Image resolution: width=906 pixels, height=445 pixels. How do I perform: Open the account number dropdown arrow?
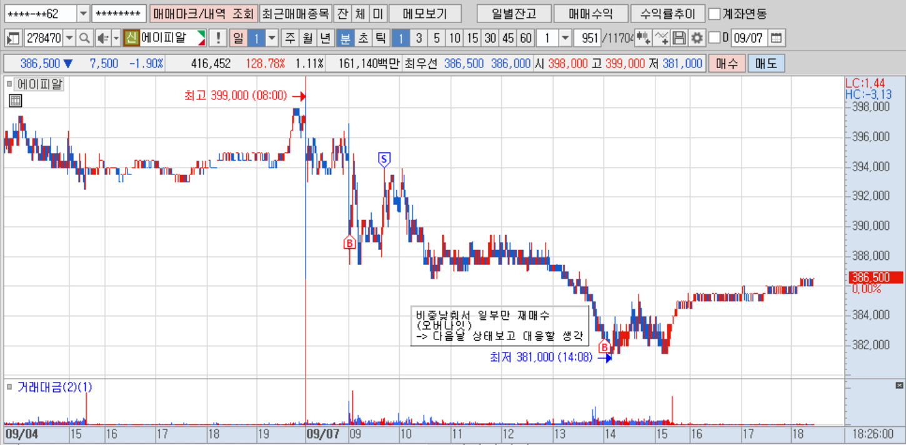pos(84,14)
